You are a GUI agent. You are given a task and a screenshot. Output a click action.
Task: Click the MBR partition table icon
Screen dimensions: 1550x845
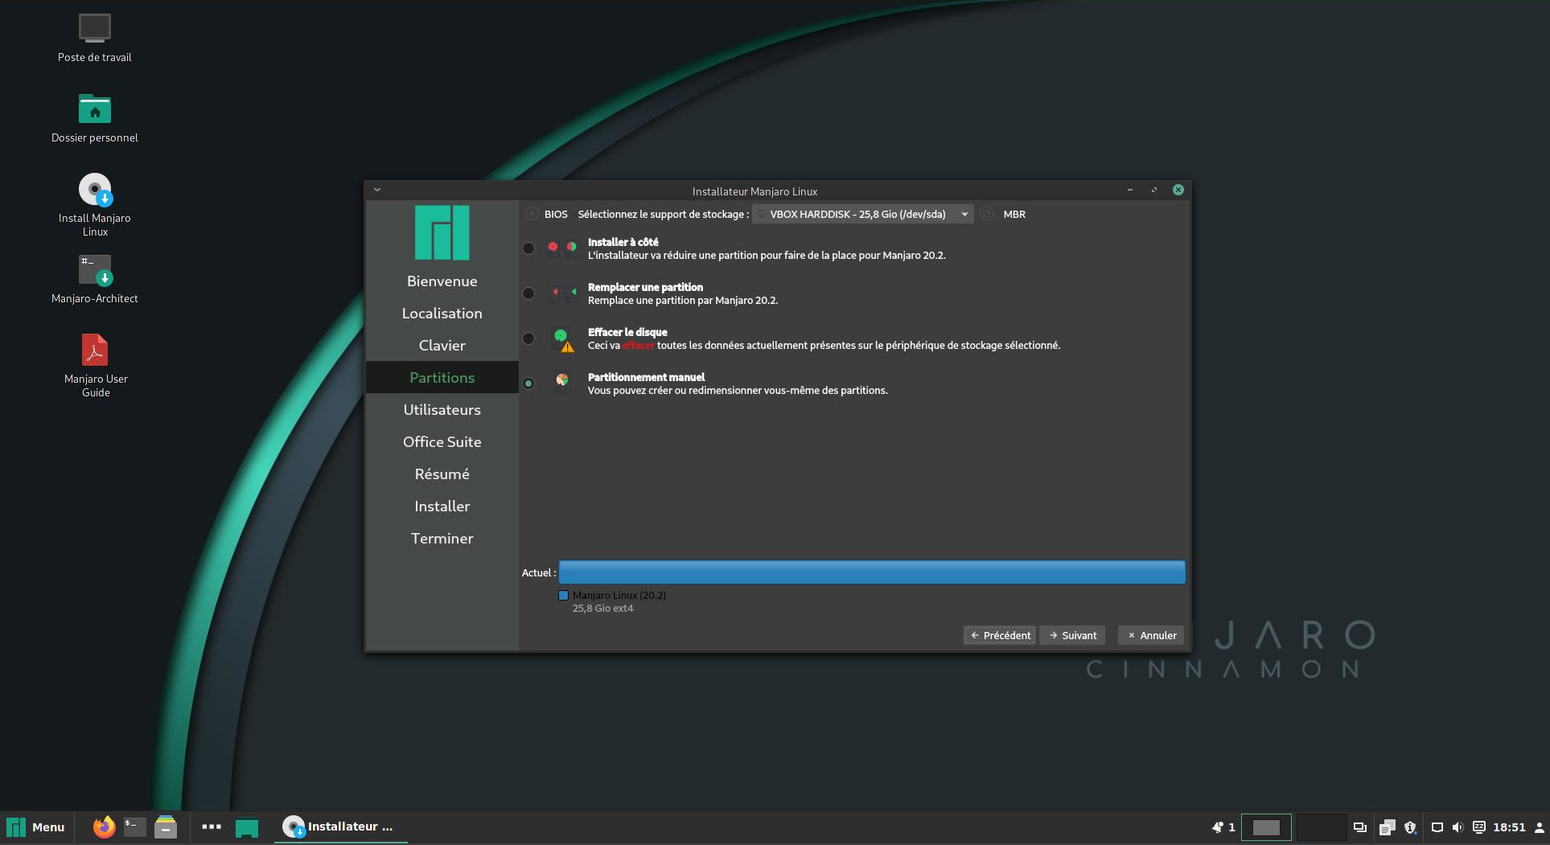tap(987, 214)
